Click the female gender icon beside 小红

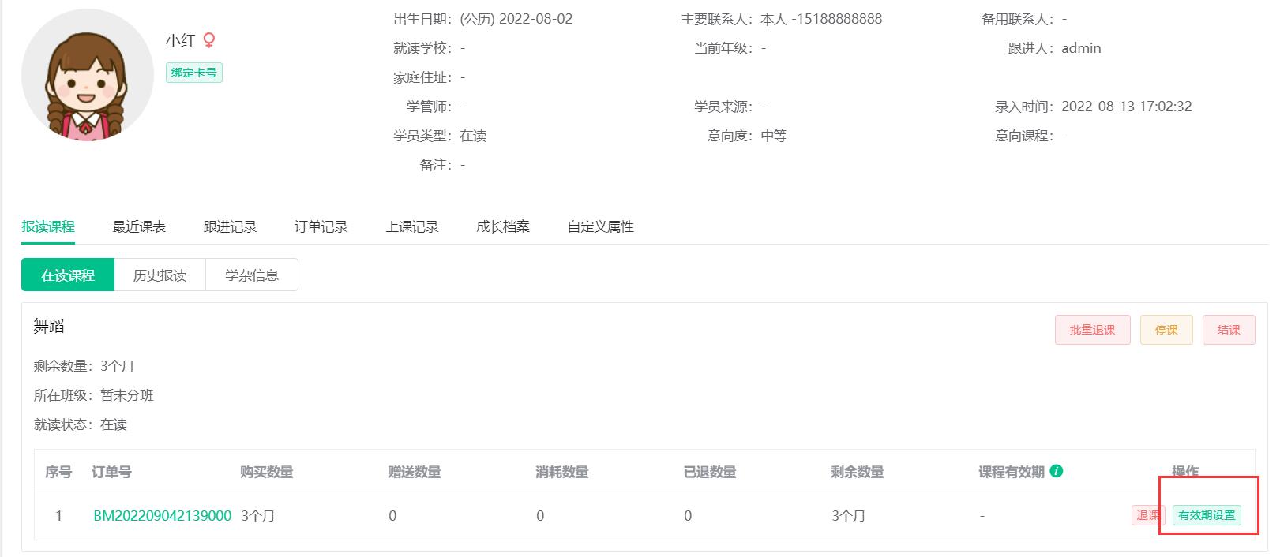click(209, 40)
